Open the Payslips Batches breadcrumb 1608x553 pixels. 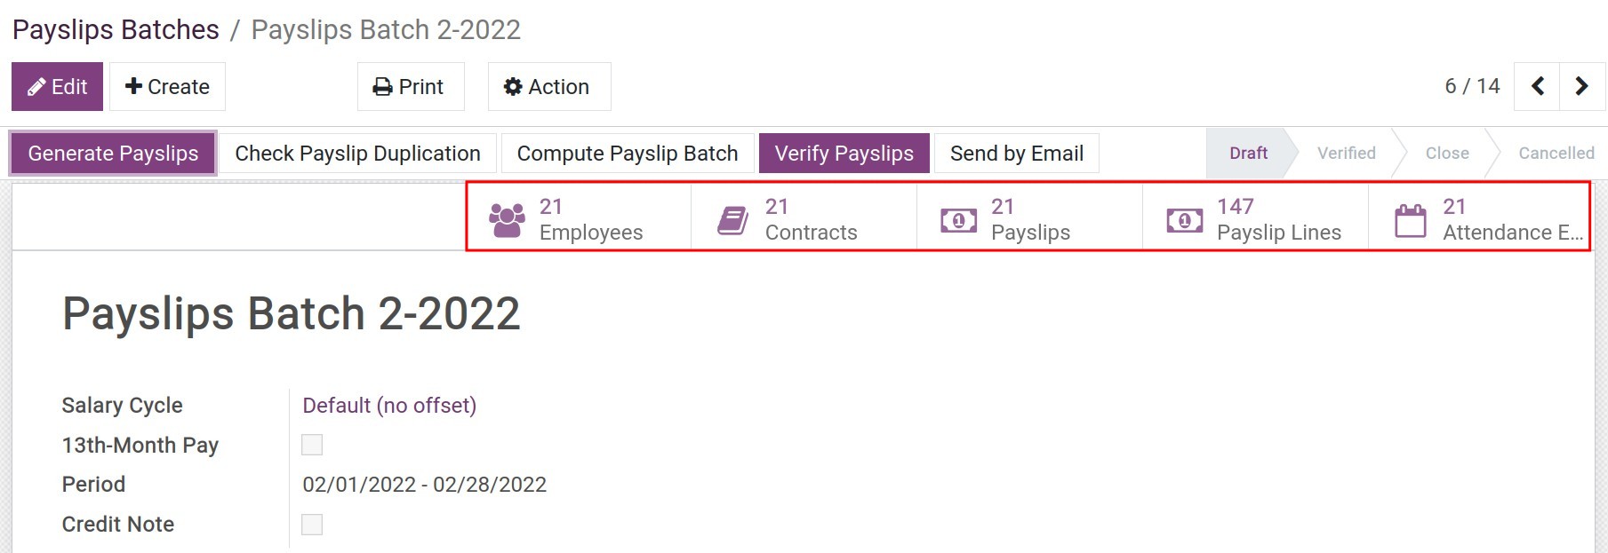coord(116,29)
